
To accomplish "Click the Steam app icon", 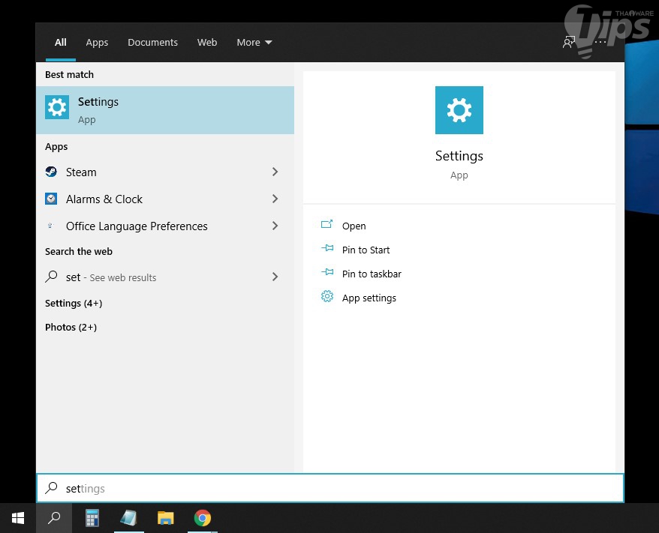I will (x=51, y=172).
